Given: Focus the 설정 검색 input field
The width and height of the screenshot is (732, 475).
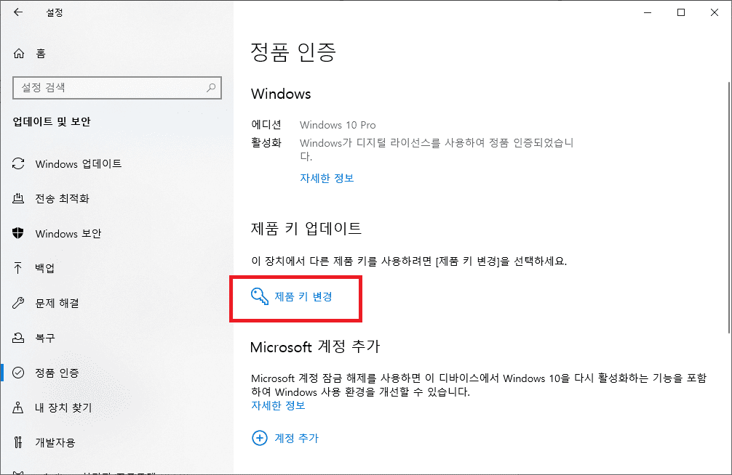Looking at the screenshot, I should (x=117, y=88).
